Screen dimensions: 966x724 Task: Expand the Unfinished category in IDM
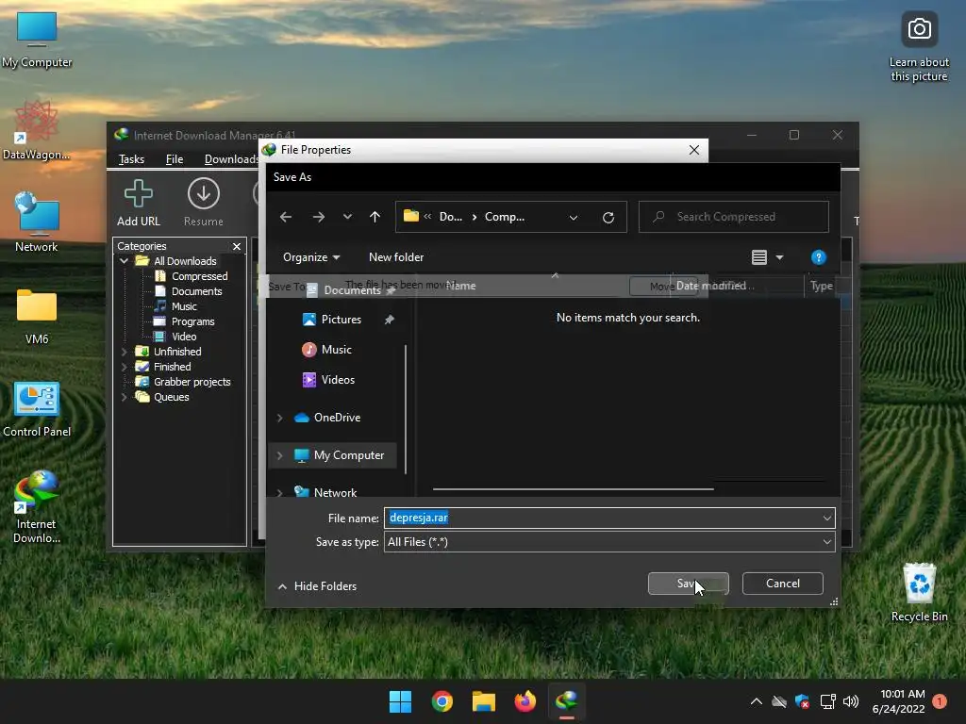coord(124,352)
